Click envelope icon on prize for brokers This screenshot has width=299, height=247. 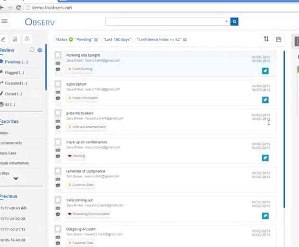(58, 121)
